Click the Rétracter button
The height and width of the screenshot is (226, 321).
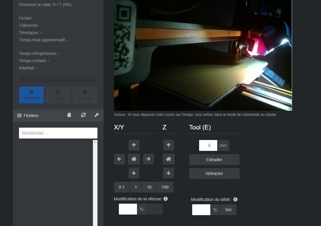click(x=214, y=173)
